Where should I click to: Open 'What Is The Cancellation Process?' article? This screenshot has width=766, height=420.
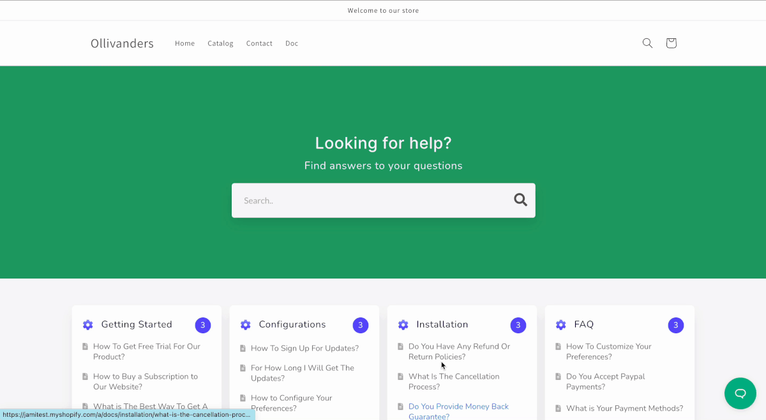coord(453,381)
